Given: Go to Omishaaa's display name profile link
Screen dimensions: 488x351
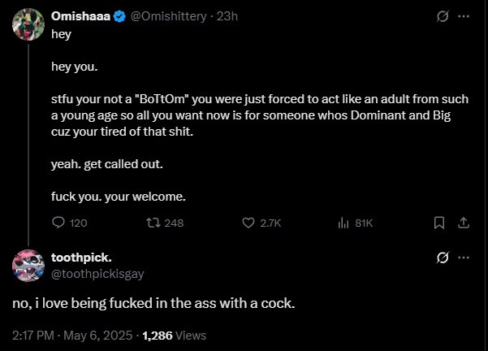Looking at the screenshot, I should click(x=80, y=15).
